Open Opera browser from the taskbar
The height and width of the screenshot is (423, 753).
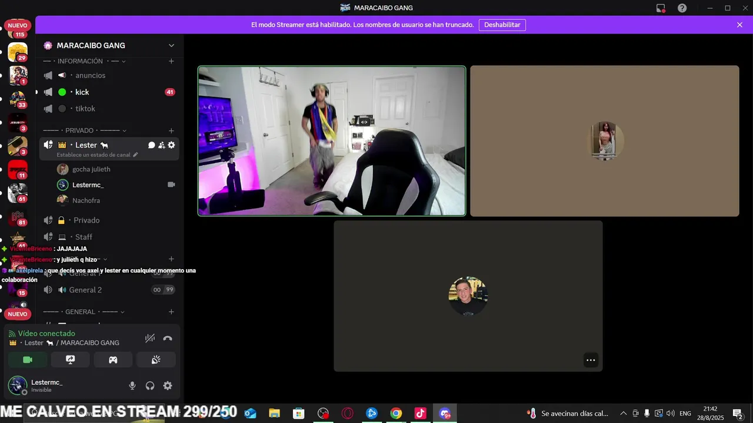click(348, 414)
